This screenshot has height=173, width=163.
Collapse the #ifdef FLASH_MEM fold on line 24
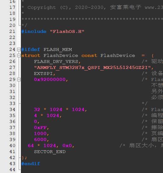point(19,50)
